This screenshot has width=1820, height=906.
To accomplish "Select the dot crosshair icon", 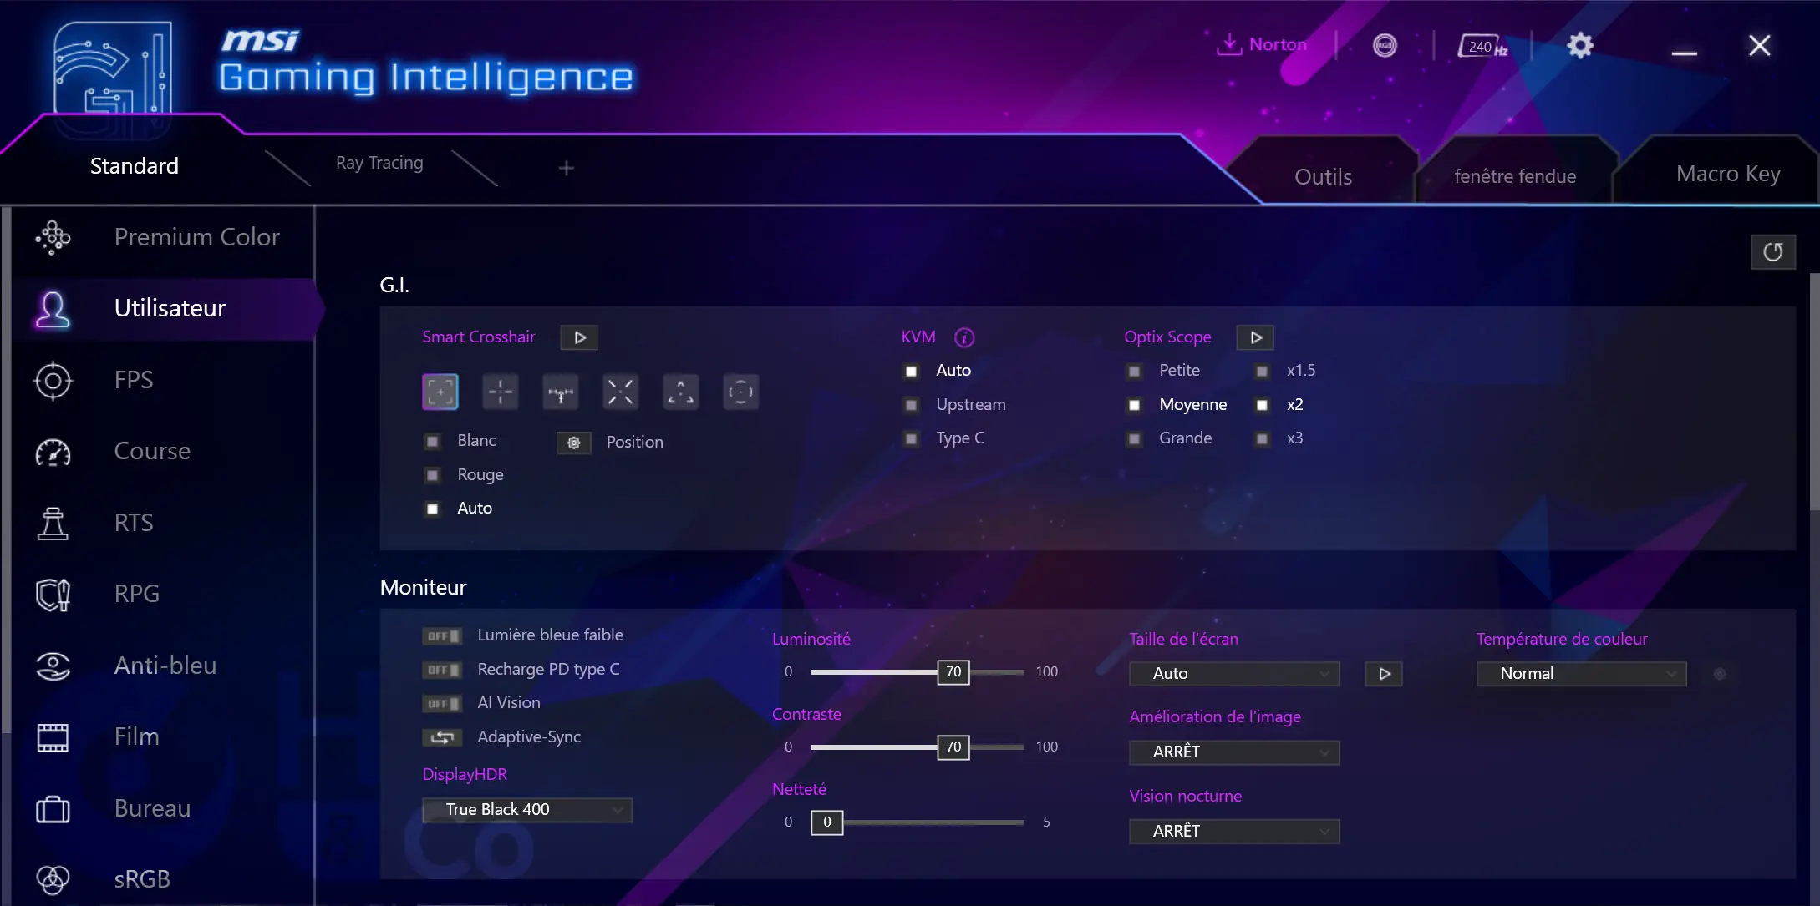I will [x=742, y=391].
